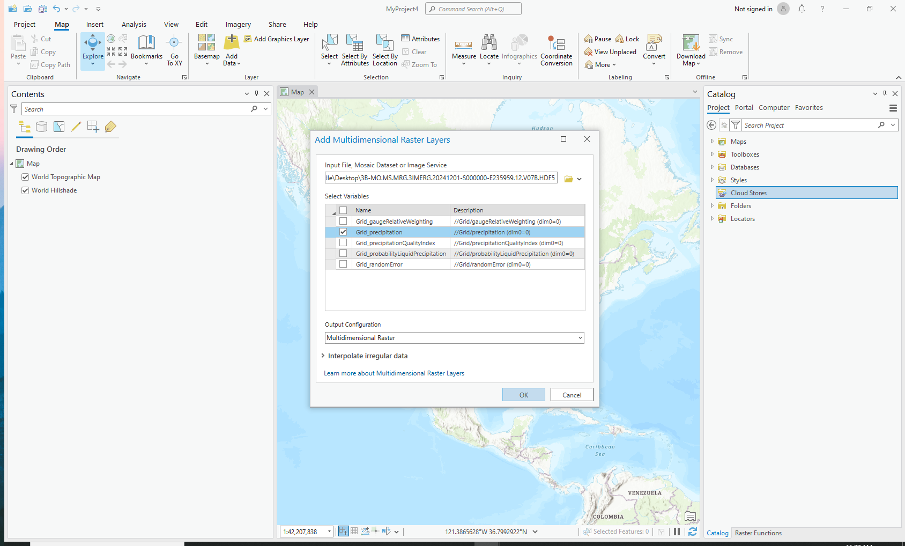
Task: Open the Analysis ribbon tab
Action: 133,25
